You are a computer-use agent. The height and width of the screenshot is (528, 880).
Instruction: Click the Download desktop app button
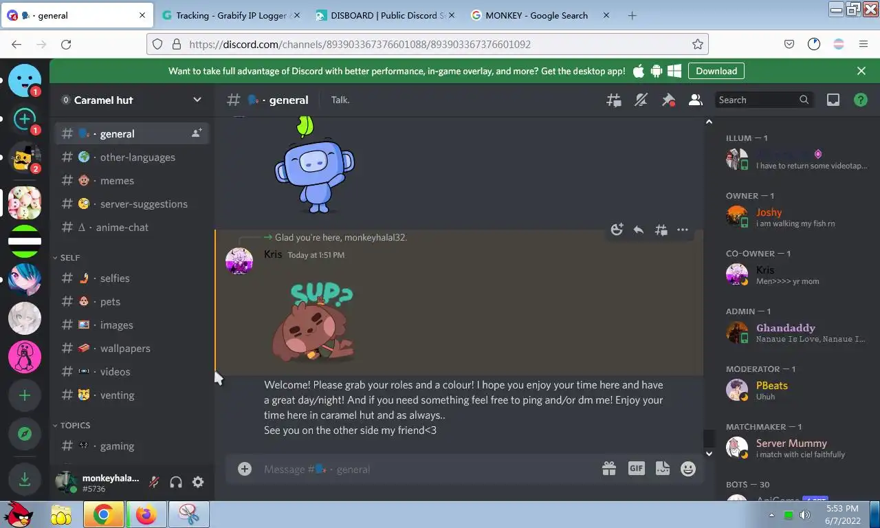click(716, 71)
